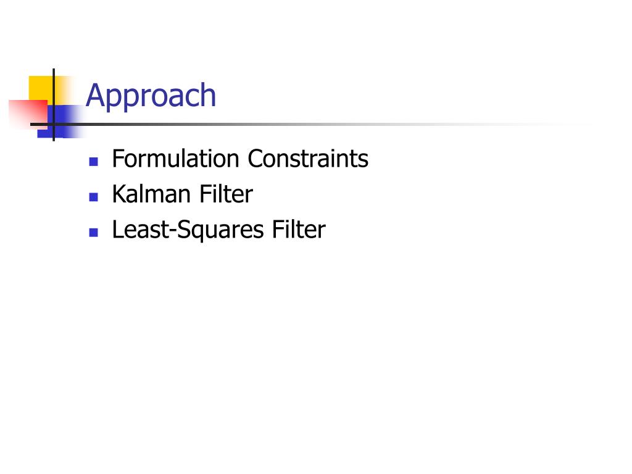The width and height of the screenshot is (632, 474).
Task: Click Filter in the Least-Squares Filter bullet
Action: [299, 230]
